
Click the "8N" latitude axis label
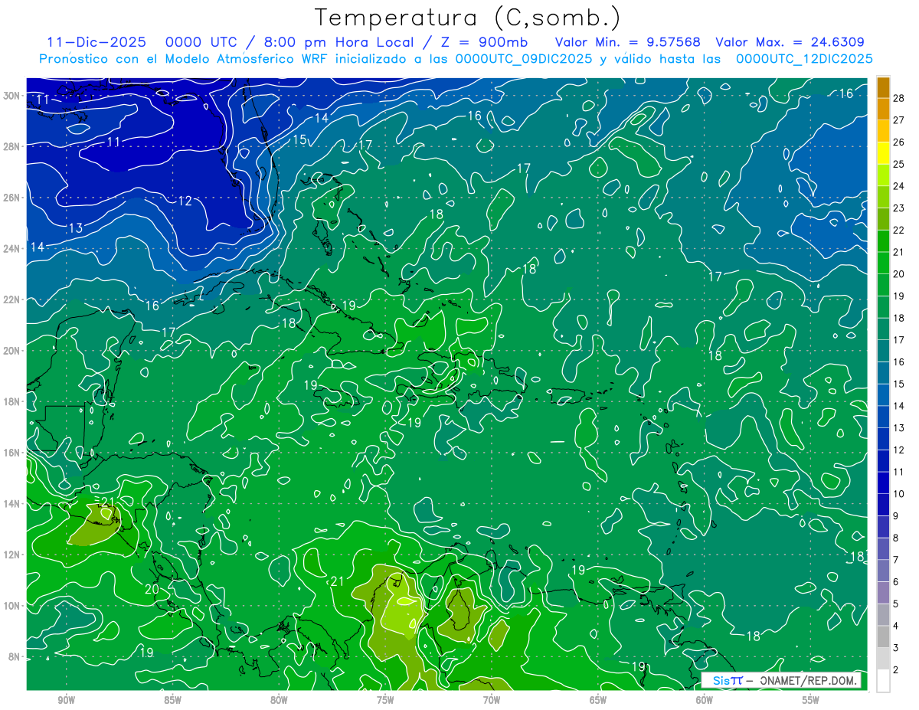coord(15,657)
